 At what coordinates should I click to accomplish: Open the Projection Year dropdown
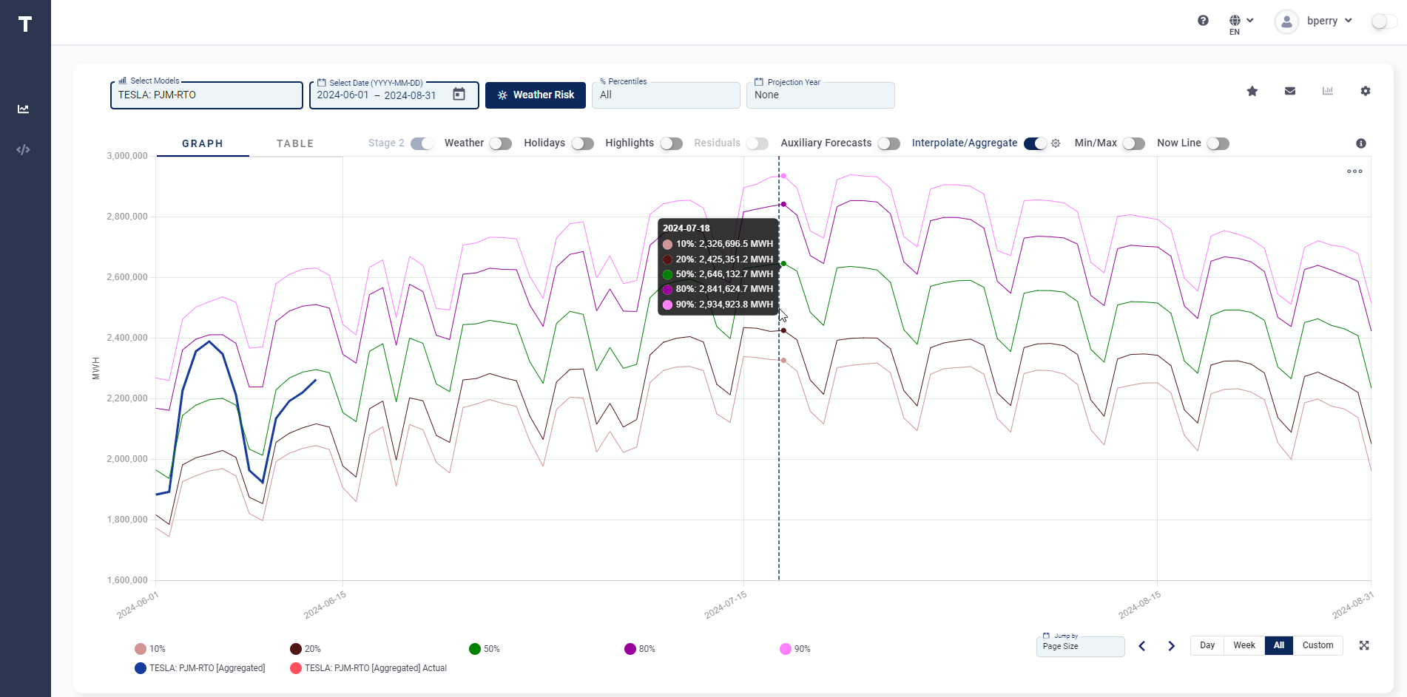820,95
